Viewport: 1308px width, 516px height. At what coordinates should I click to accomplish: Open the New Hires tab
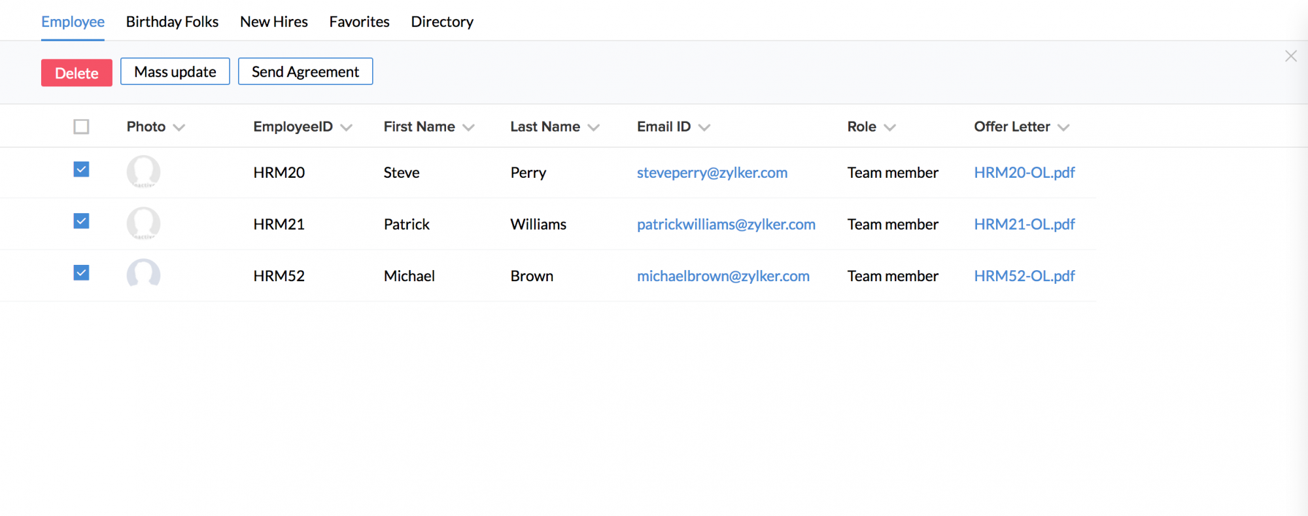click(273, 22)
